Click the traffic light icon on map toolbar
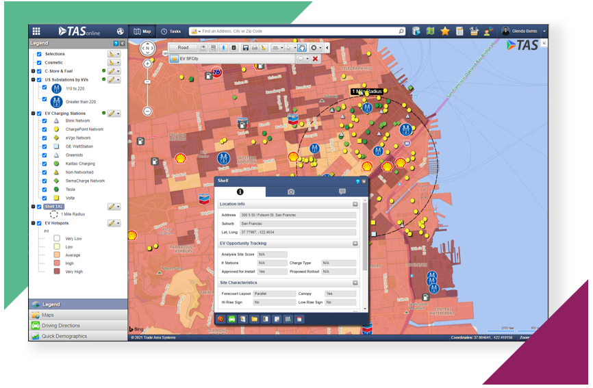 [x=234, y=48]
